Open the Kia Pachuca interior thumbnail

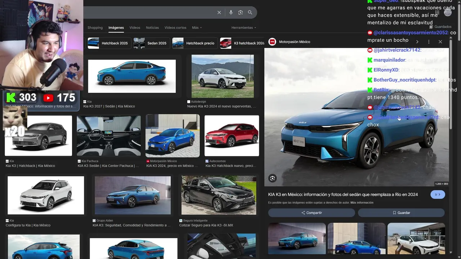click(x=109, y=136)
